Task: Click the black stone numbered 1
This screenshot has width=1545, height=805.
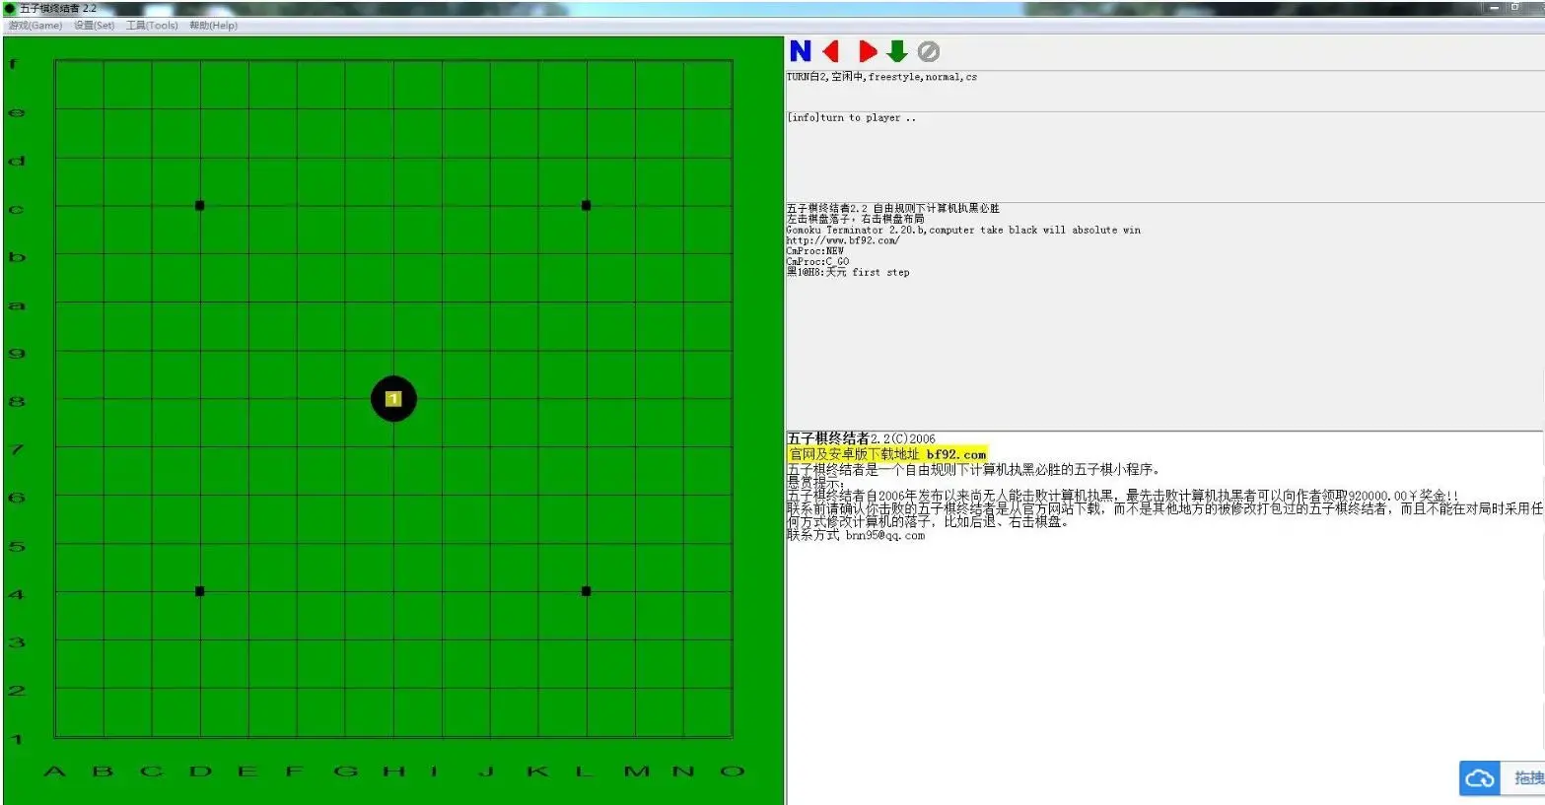Action: point(393,399)
